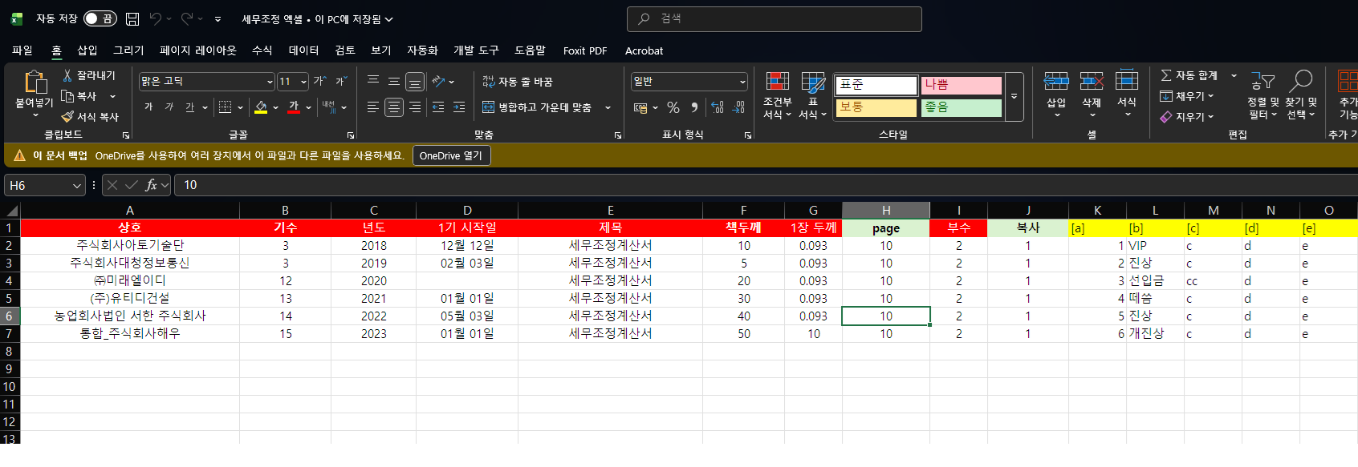Select cell containing 주식회사아토기술단

point(130,246)
